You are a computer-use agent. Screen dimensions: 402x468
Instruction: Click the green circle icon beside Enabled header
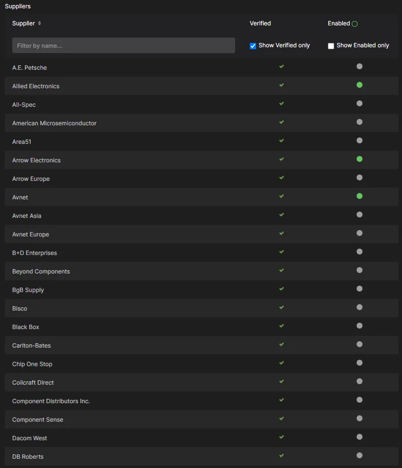click(355, 24)
